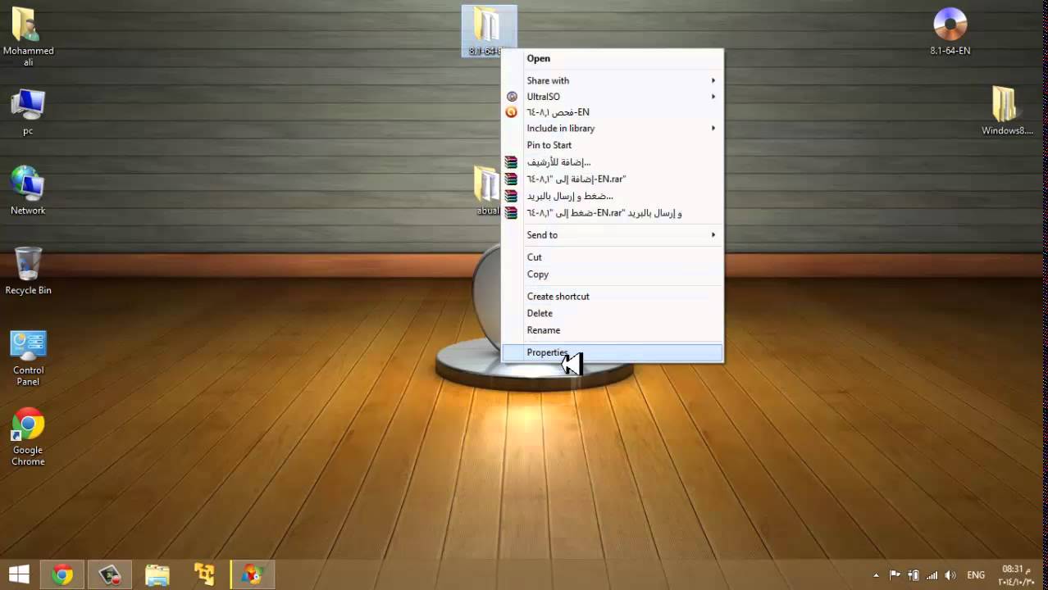1048x590 pixels.
Task: Open the Windows Start button
Action: click(x=19, y=574)
